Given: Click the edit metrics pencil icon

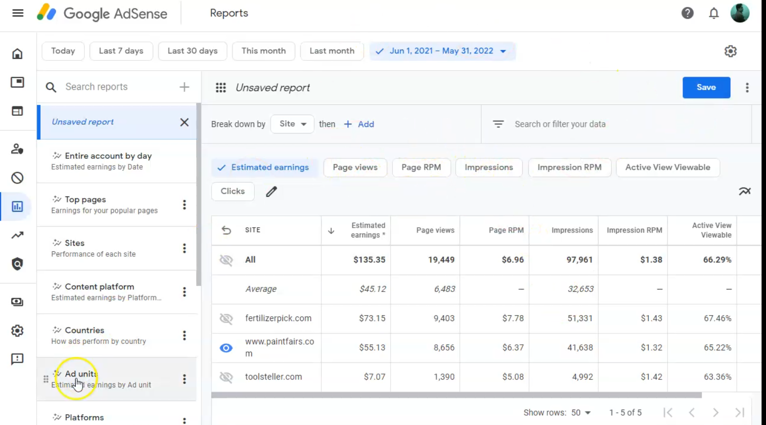Looking at the screenshot, I should [x=271, y=191].
